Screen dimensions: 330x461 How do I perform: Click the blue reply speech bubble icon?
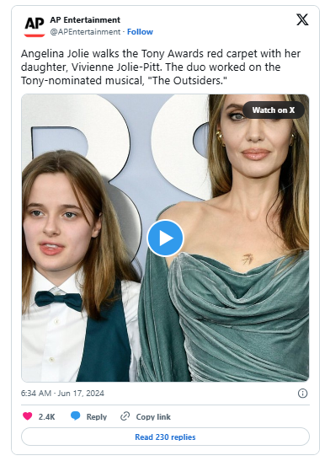[76, 416]
